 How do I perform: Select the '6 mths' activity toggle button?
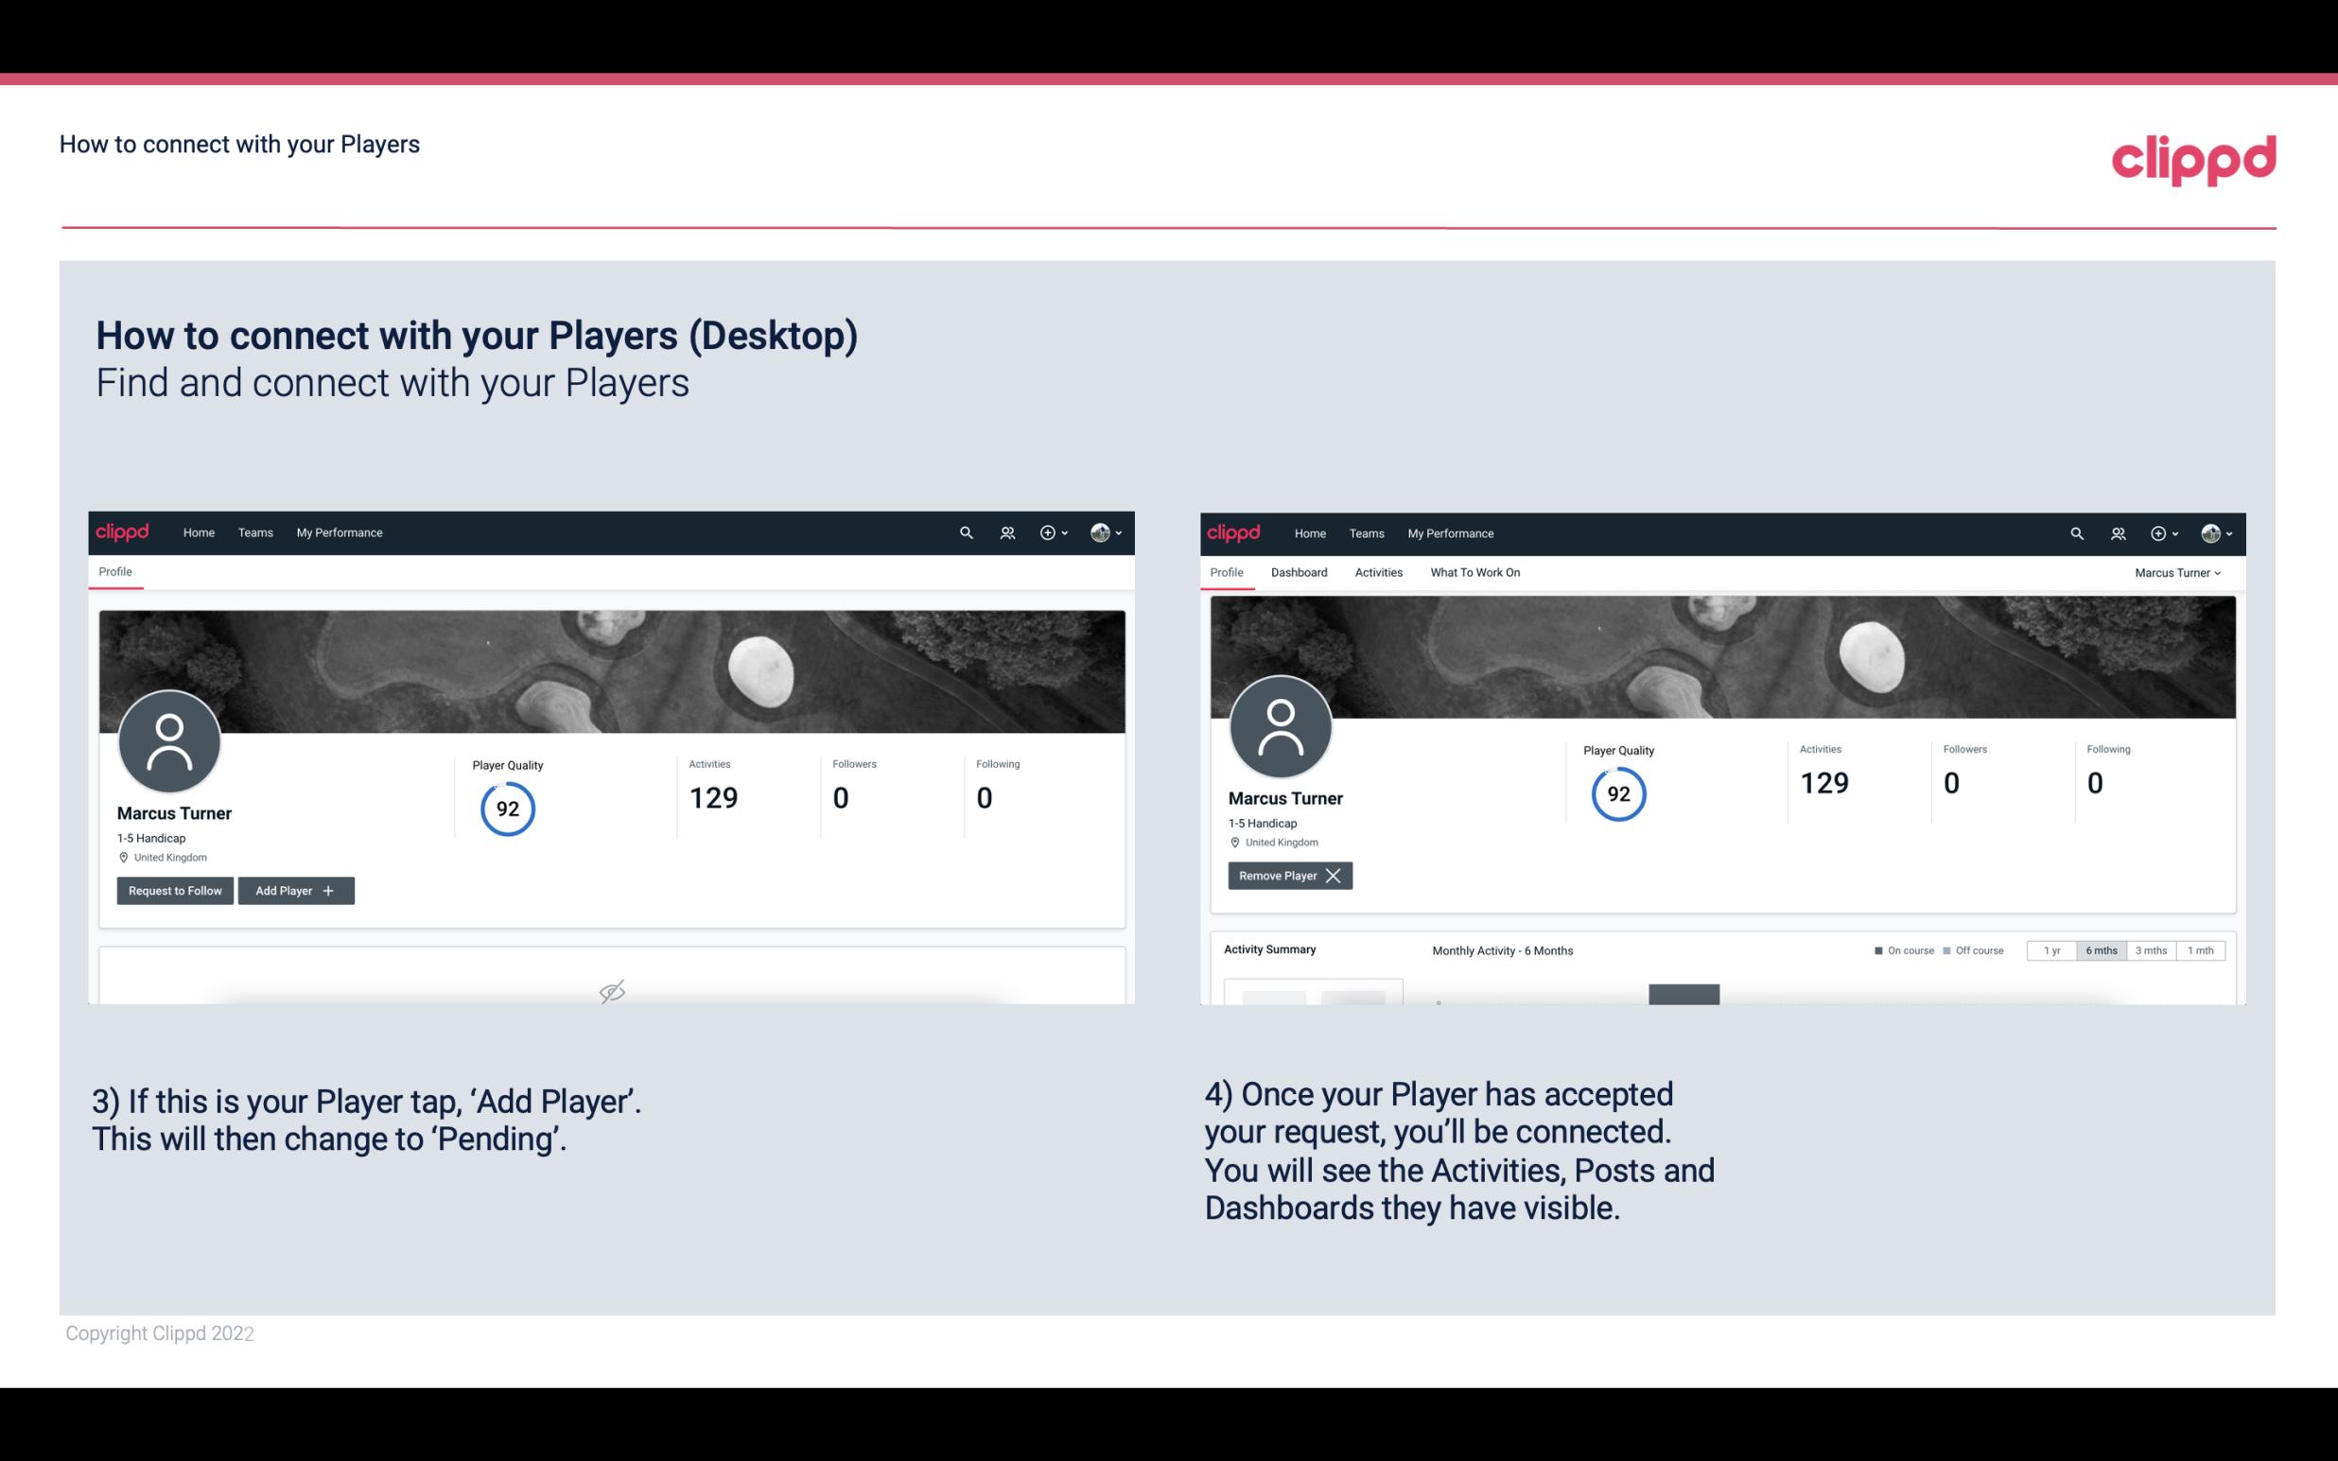coord(2101,949)
